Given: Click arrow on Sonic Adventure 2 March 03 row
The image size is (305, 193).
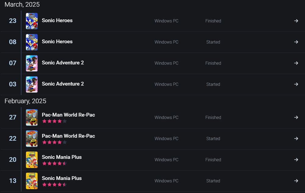Looking at the screenshot, I should coord(296,84).
